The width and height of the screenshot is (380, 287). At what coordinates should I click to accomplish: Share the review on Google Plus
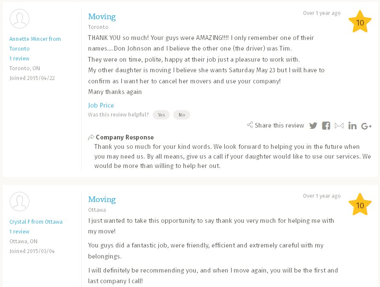366,126
